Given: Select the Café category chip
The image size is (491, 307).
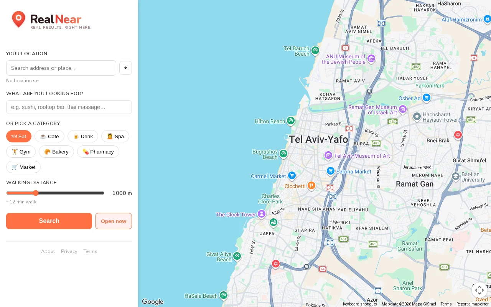Looking at the screenshot, I should click(x=49, y=136).
